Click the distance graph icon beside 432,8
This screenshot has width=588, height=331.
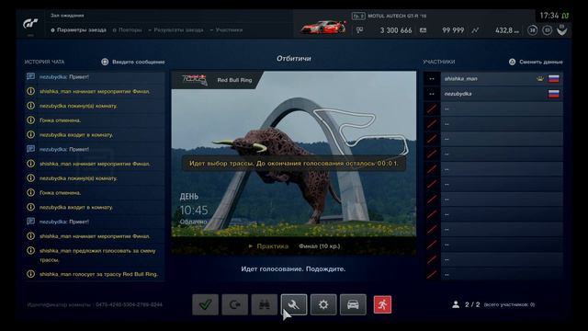tap(475, 30)
